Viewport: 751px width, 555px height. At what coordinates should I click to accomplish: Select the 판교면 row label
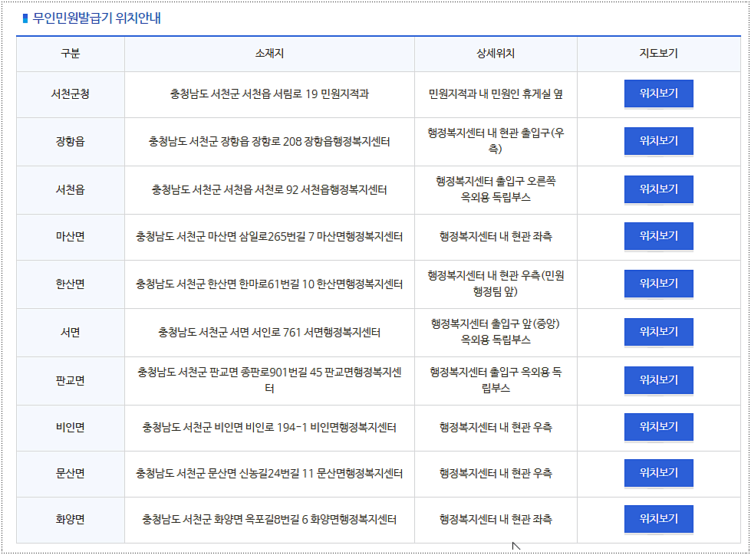[x=71, y=381]
